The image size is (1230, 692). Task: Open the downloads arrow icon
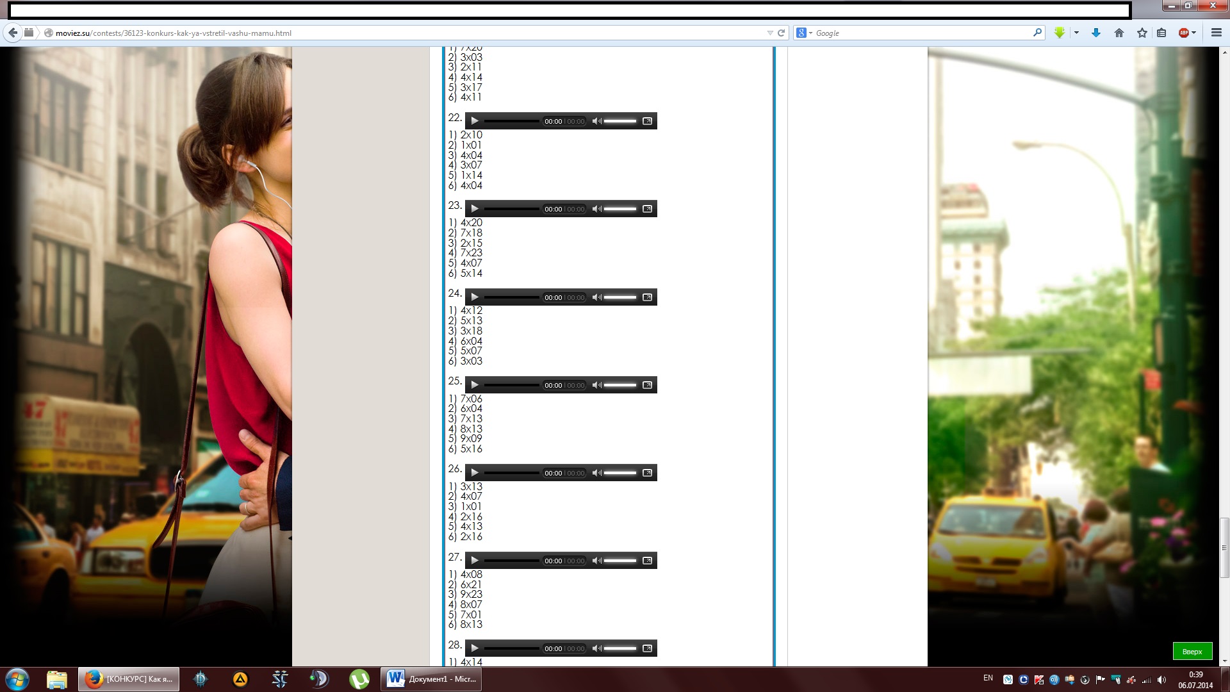(x=1096, y=33)
